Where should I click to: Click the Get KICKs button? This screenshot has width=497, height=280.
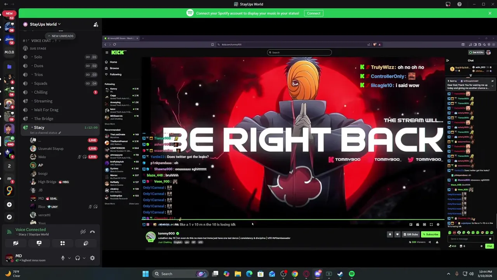(x=476, y=52)
